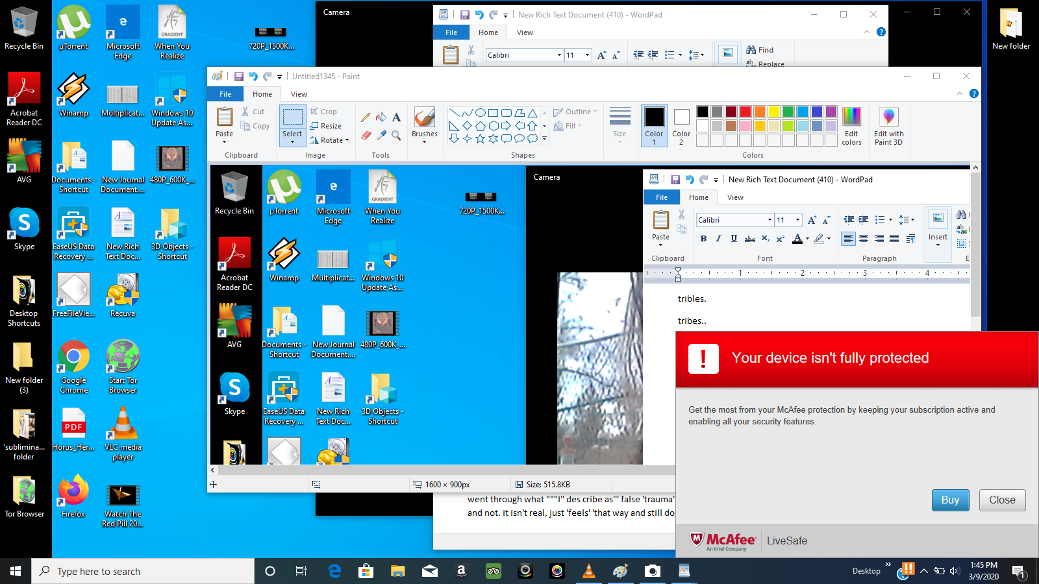Click the Color 1 button in Paint

pyautogui.click(x=654, y=126)
